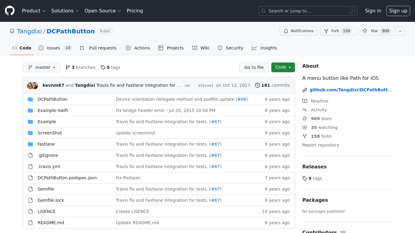Click the fastlane folder icon
The height and width of the screenshot is (233, 415).
[30, 144]
